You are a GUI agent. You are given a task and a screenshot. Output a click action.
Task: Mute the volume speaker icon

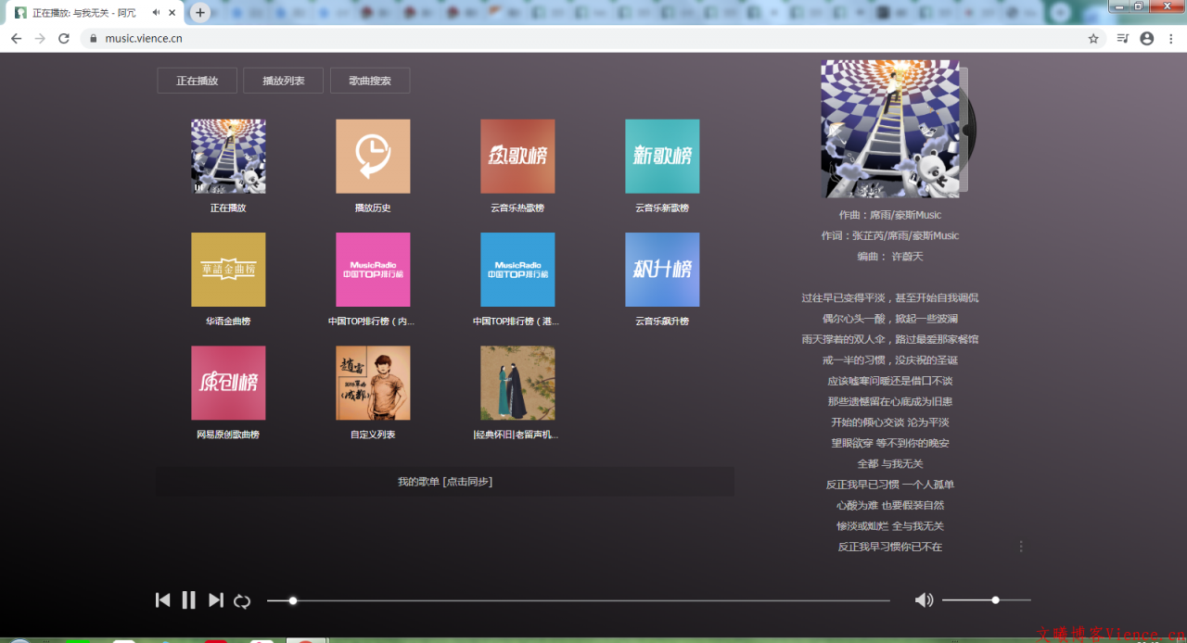pyautogui.click(x=924, y=599)
